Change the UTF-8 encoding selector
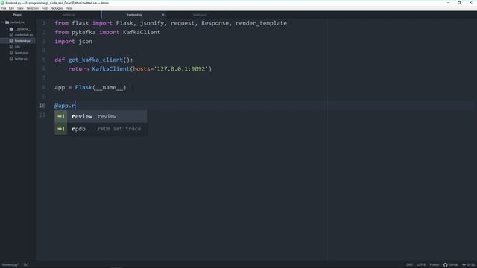This screenshot has width=477, height=268. [421, 265]
